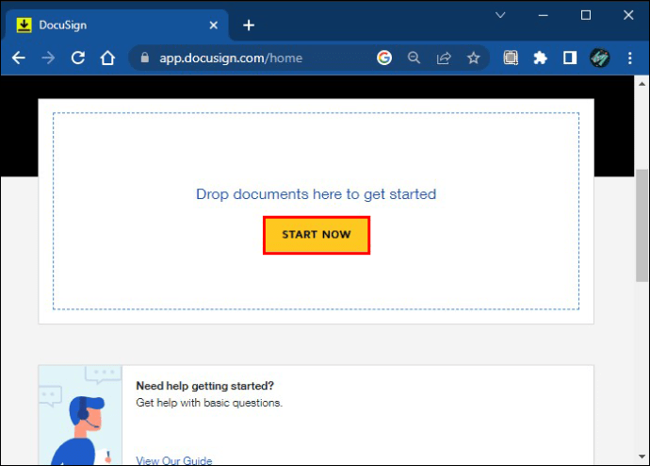Screen dimensions: 650x466
Task: Open the View Our Guide link
Action: coord(174,460)
